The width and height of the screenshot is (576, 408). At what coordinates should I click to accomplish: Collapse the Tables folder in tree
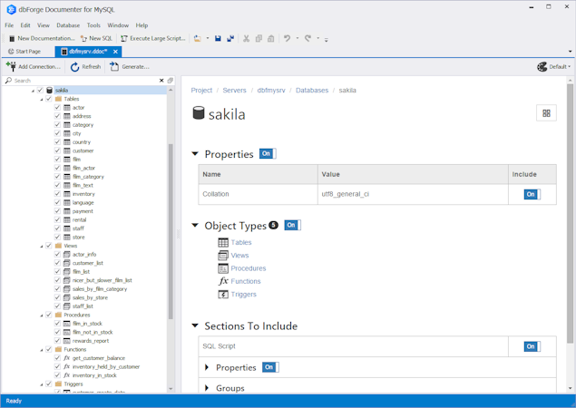[x=42, y=99]
